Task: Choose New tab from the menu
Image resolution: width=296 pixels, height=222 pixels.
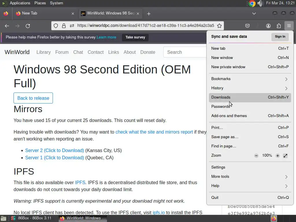Action: pyautogui.click(x=250, y=48)
